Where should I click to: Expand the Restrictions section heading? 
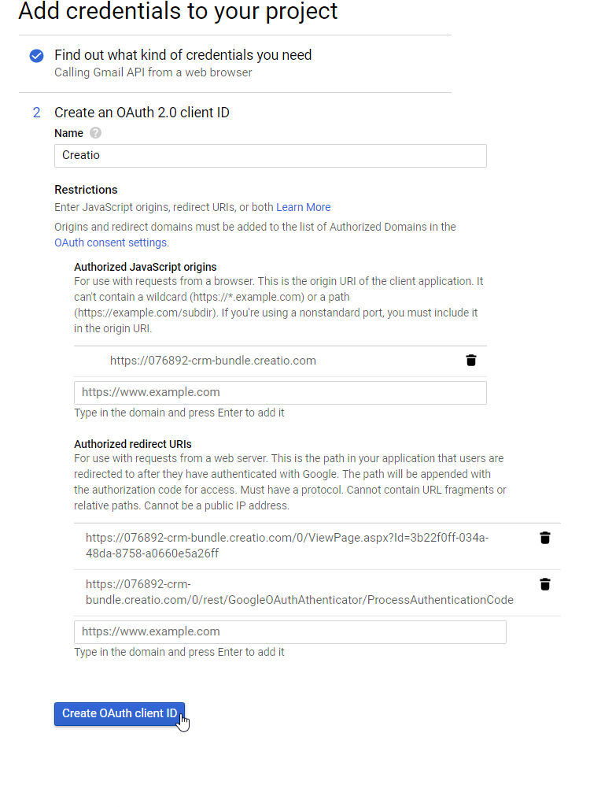coord(86,190)
